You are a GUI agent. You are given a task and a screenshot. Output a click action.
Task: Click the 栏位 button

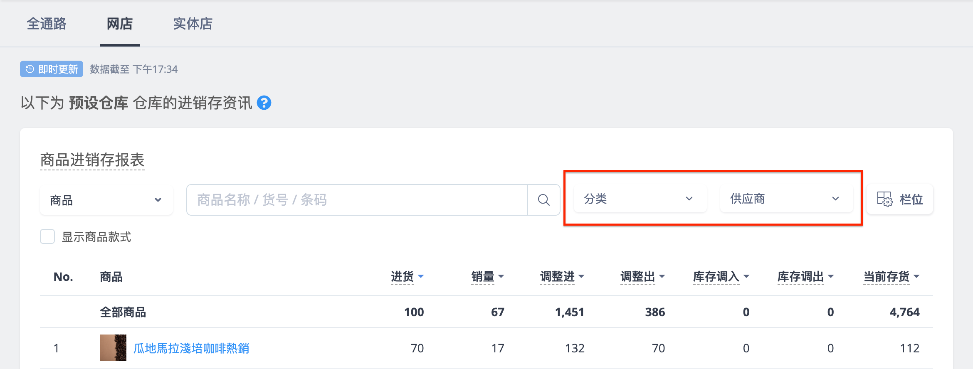pyautogui.click(x=900, y=199)
